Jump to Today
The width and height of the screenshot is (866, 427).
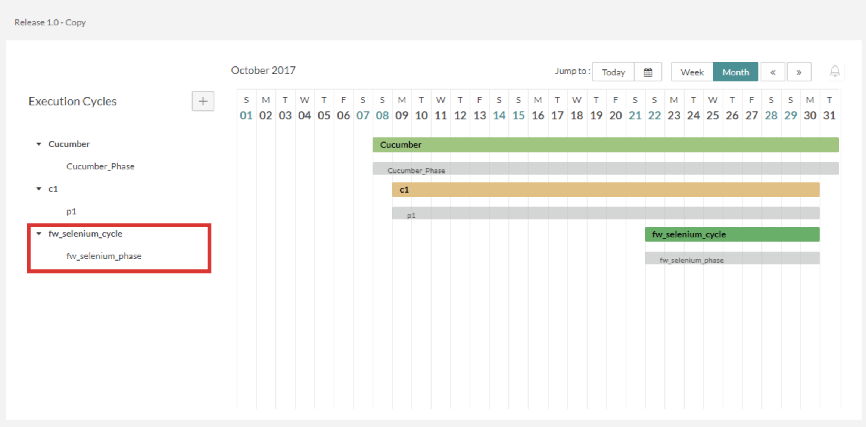613,72
